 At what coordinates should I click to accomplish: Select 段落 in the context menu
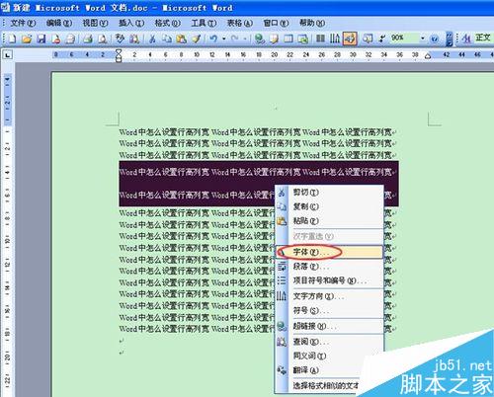329,267
